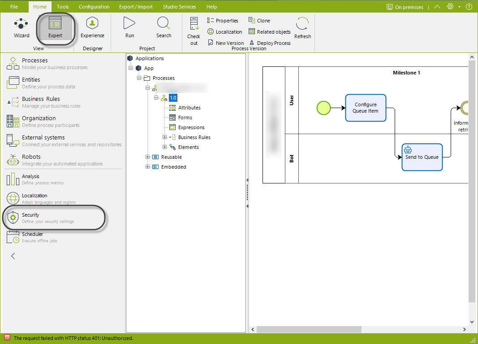Viewport: 478px width, 344px height.
Task: Click the On premises indicator
Action: click(x=405, y=7)
